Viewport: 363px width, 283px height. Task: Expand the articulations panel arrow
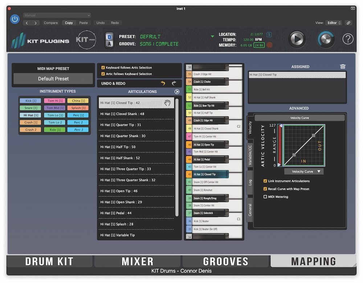click(x=177, y=92)
